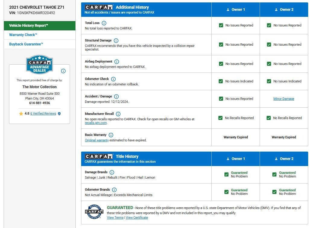This screenshot has height=228, width=310.
Task: Show info for Odometer Check
Action: click(113, 79)
